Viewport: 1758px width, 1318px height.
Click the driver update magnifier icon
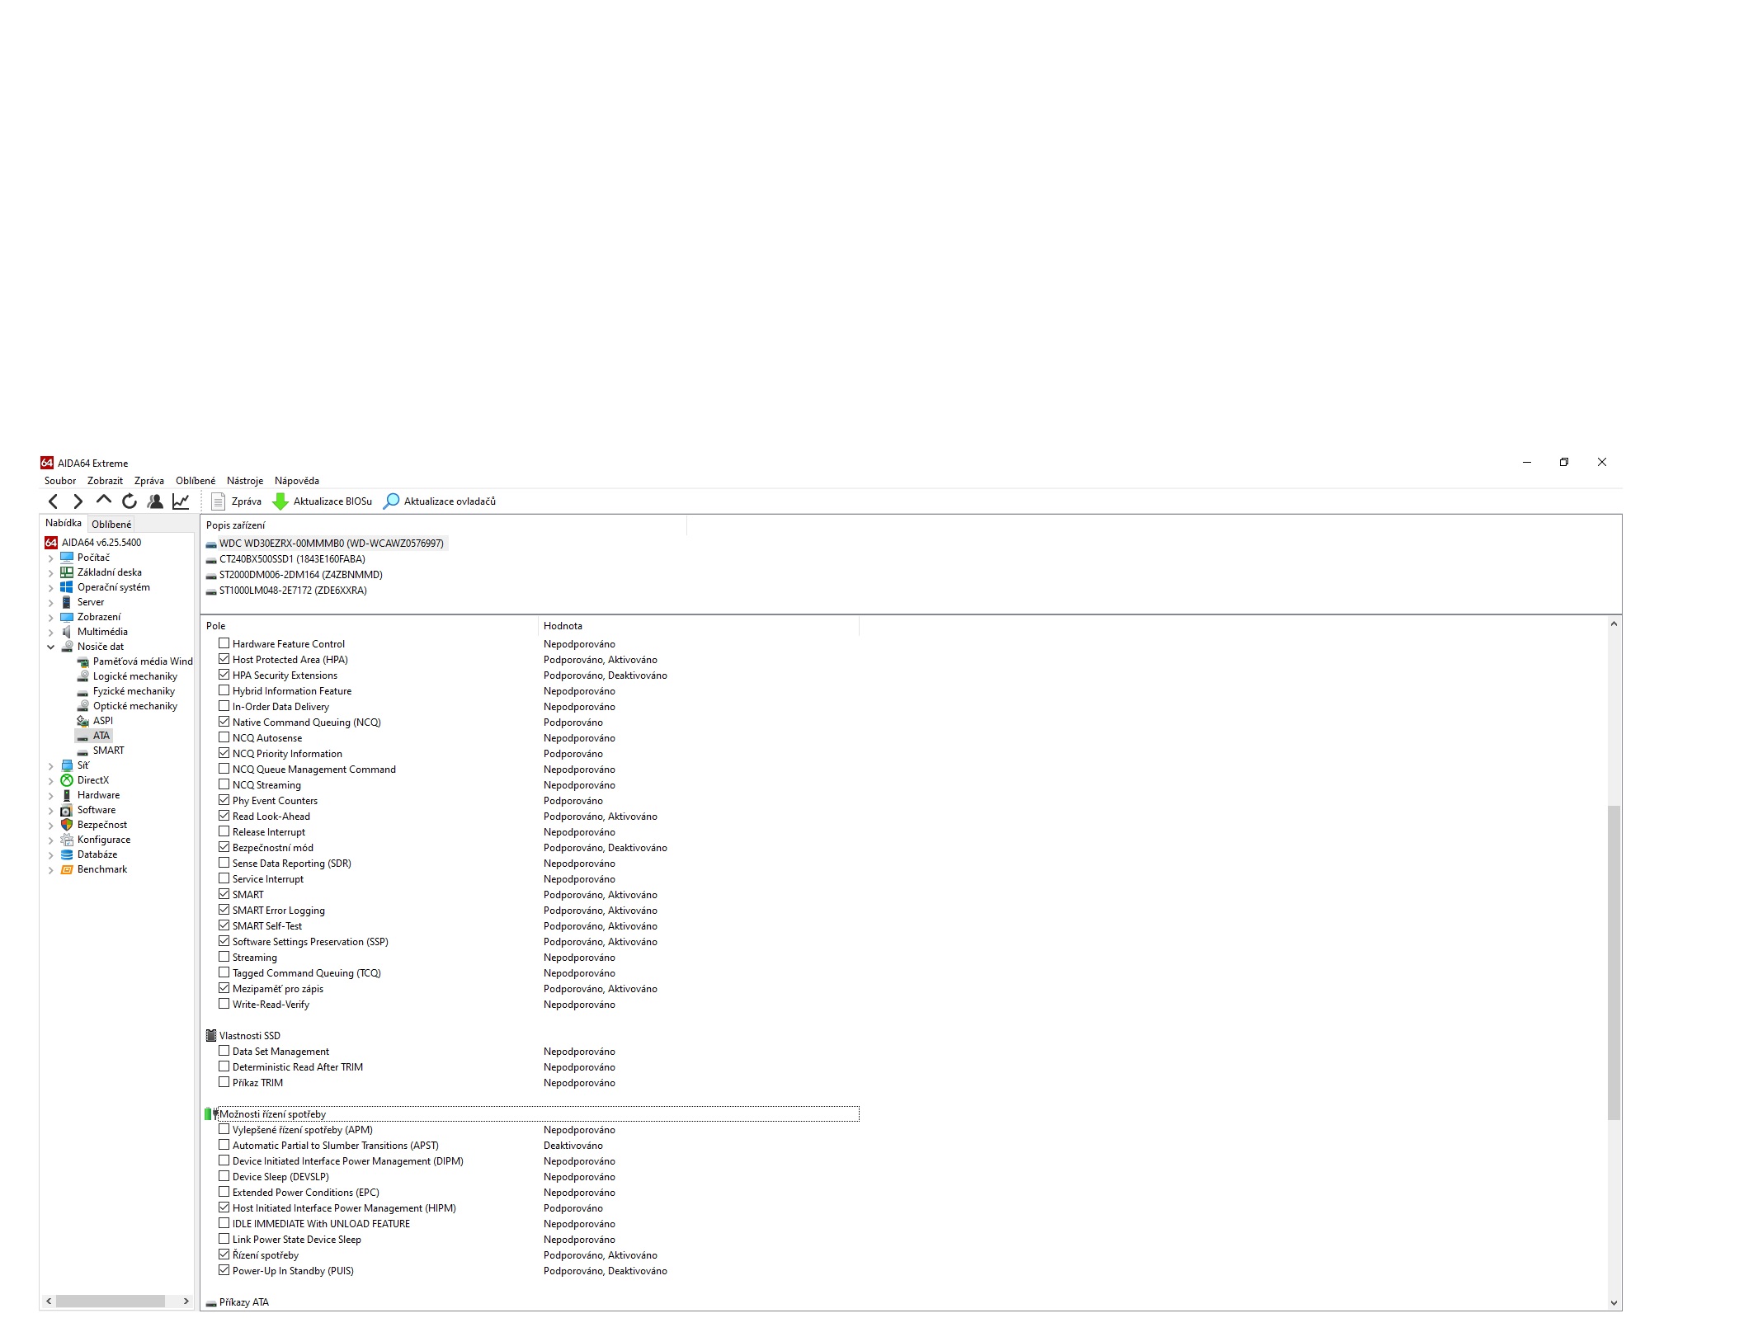tap(392, 501)
